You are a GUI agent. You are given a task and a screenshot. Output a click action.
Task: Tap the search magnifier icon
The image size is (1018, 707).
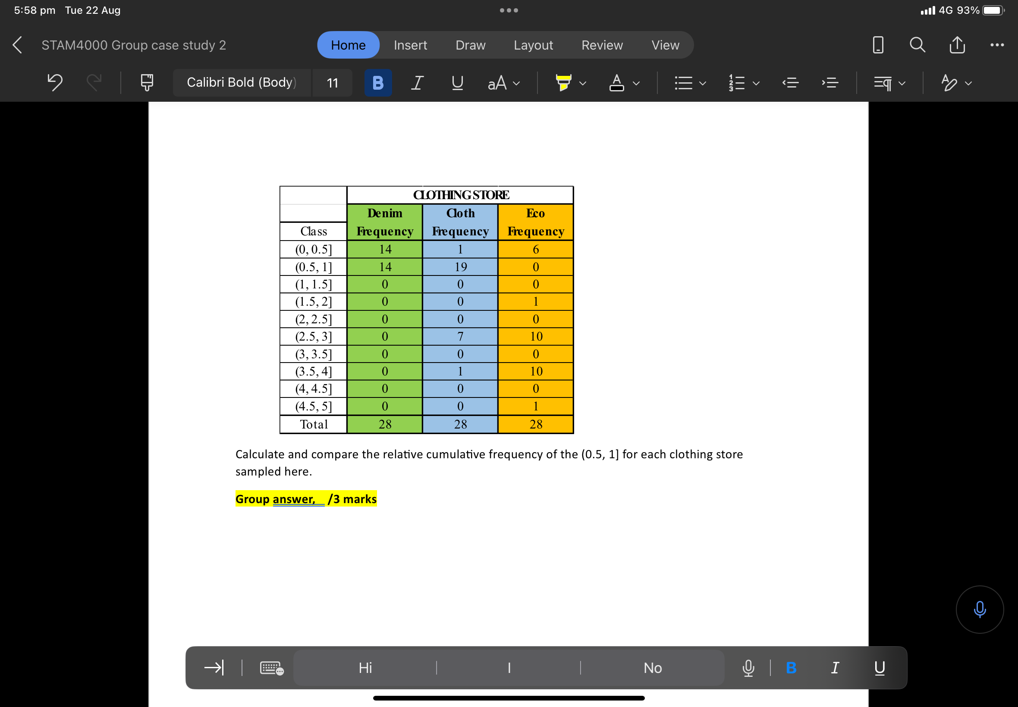pyautogui.click(x=917, y=45)
